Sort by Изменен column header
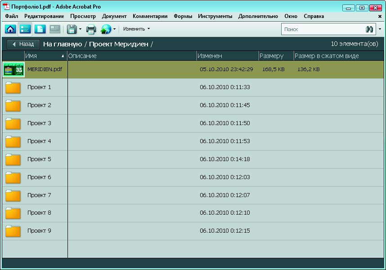386x270 pixels. tap(228, 56)
